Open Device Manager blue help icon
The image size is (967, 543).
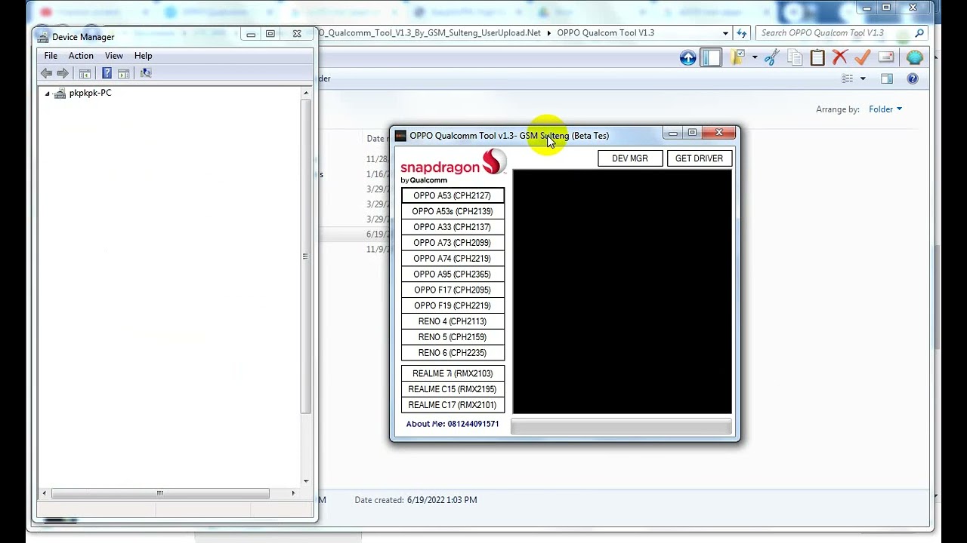[x=107, y=73]
